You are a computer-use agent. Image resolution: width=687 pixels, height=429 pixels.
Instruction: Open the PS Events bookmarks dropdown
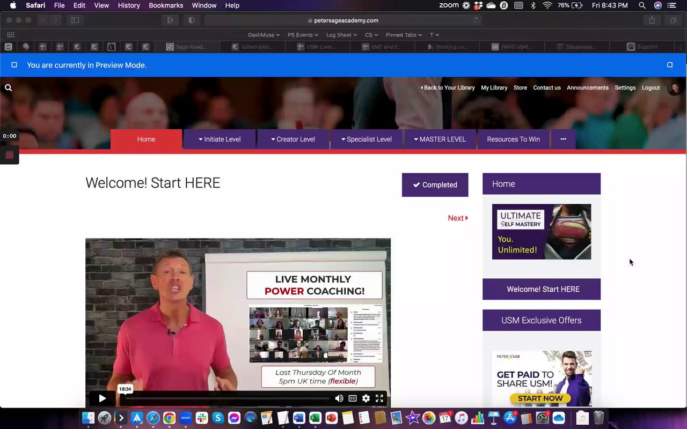click(x=303, y=35)
